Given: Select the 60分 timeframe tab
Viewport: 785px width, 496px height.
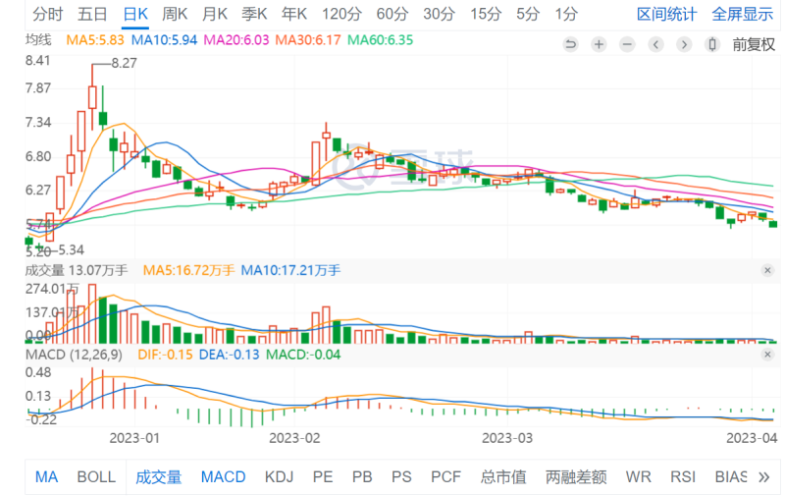Looking at the screenshot, I should pos(392,14).
